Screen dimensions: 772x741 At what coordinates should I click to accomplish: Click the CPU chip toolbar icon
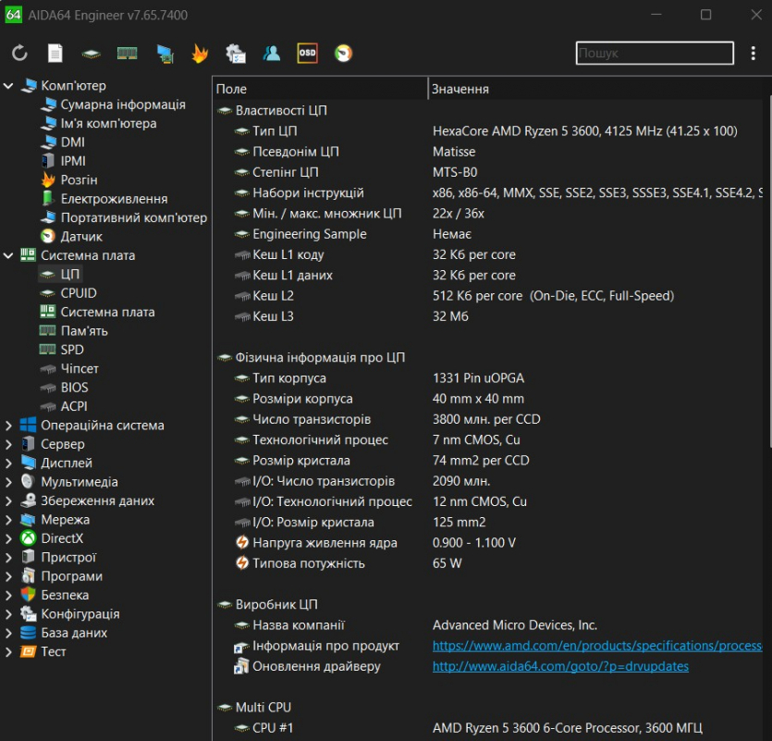click(91, 54)
